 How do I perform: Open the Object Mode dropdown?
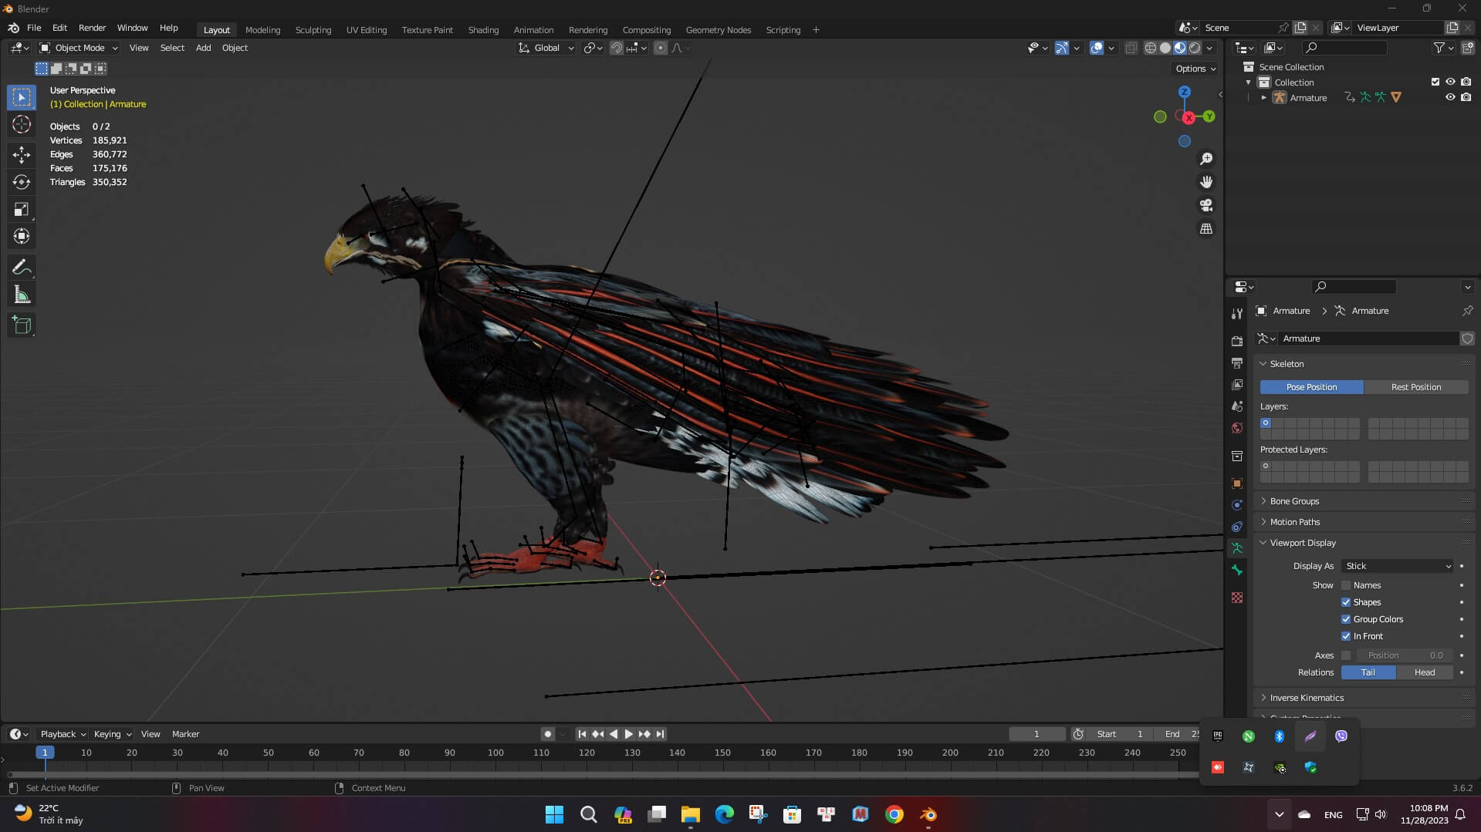79,48
